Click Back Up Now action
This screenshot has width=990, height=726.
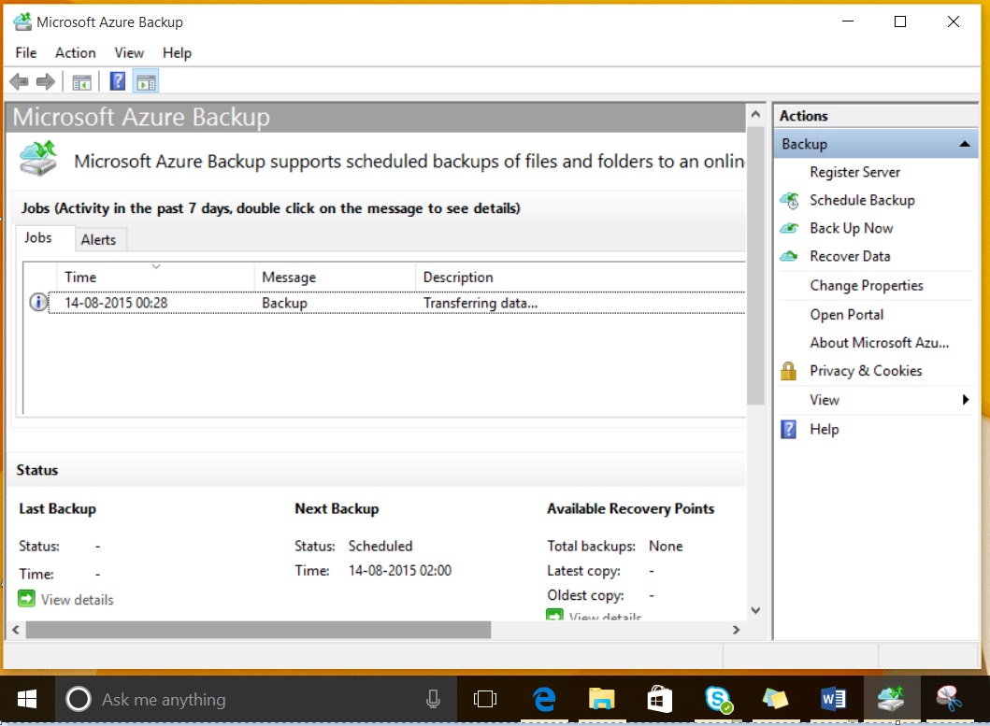(x=851, y=229)
